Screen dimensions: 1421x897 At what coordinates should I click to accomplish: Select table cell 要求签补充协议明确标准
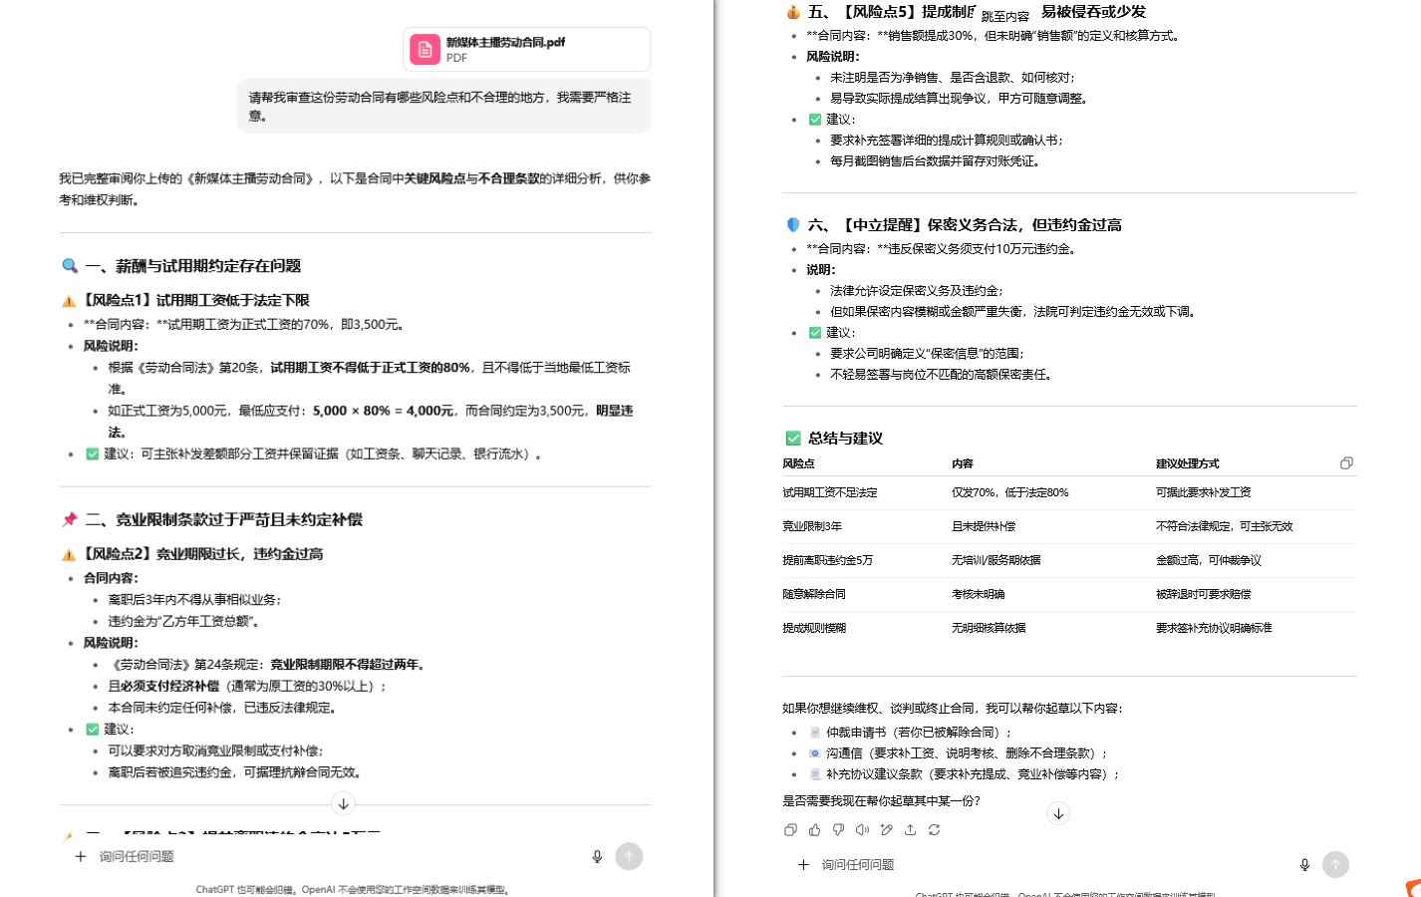click(1214, 628)
